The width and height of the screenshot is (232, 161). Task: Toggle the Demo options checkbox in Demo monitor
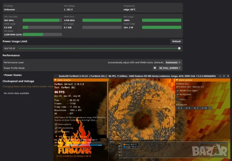[x=56, y=124]
